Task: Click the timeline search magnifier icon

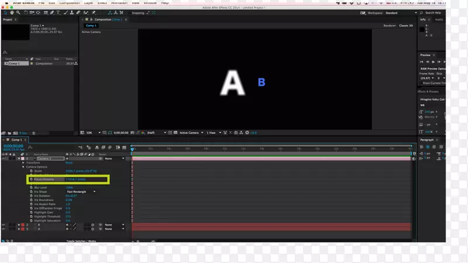Action: pyautogui.click(x=30, y=147)
